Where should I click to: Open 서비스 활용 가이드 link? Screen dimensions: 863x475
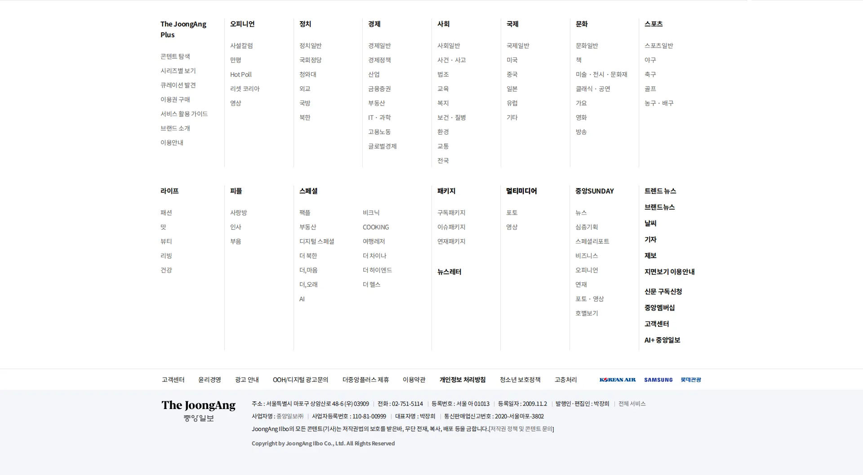click(184, 114)
